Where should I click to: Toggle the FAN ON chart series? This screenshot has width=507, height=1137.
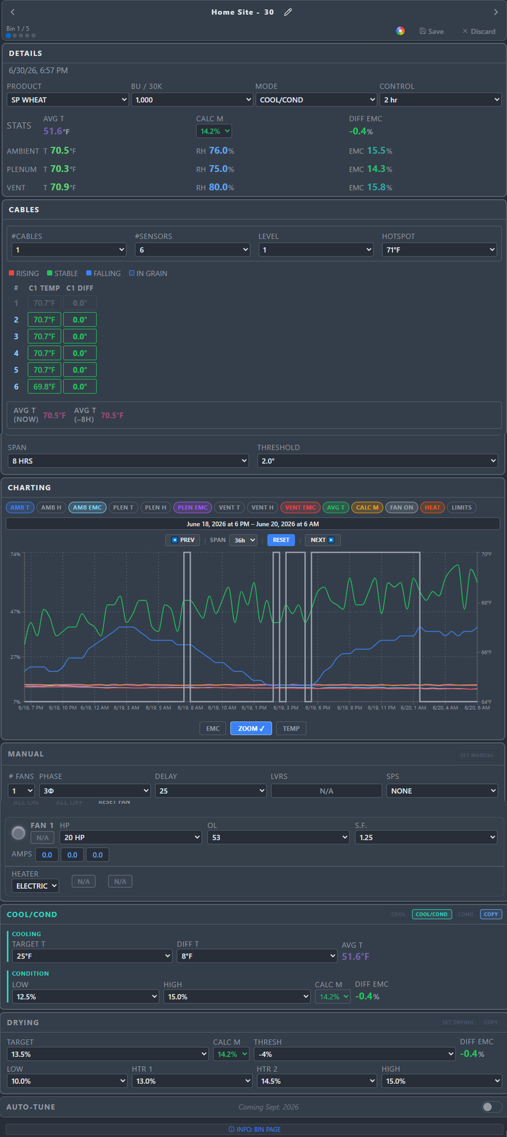(x=402, y=507)
